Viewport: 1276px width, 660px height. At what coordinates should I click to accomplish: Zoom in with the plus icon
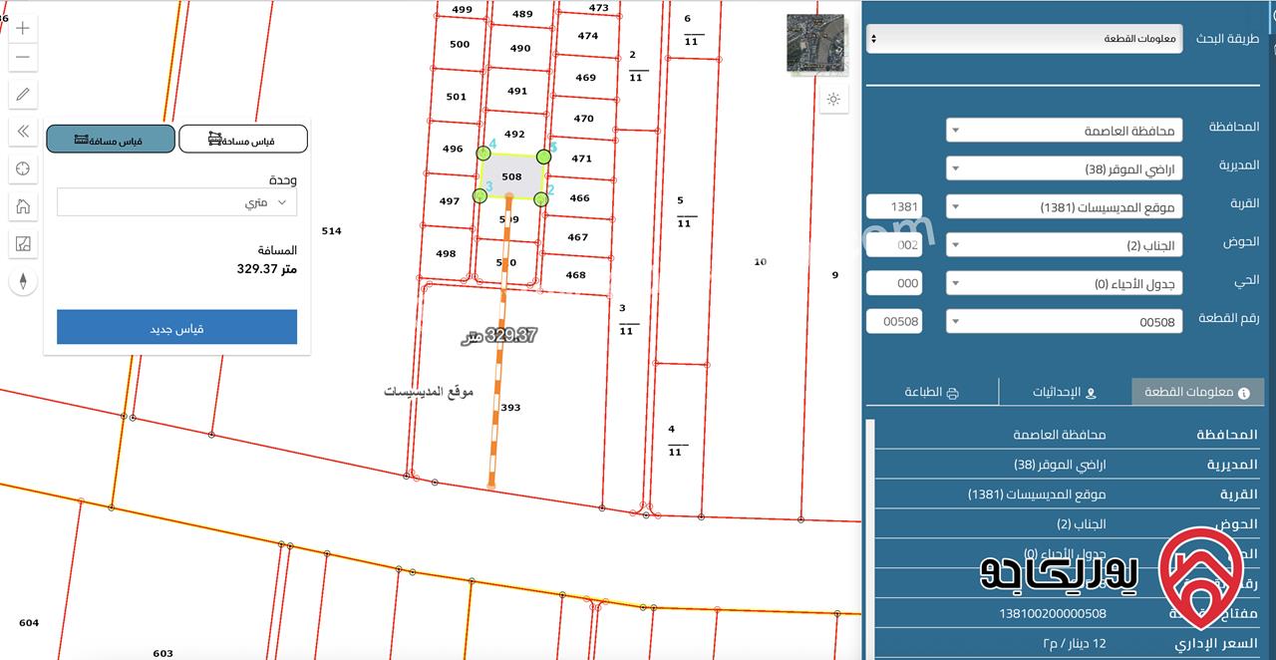point(23,28)
